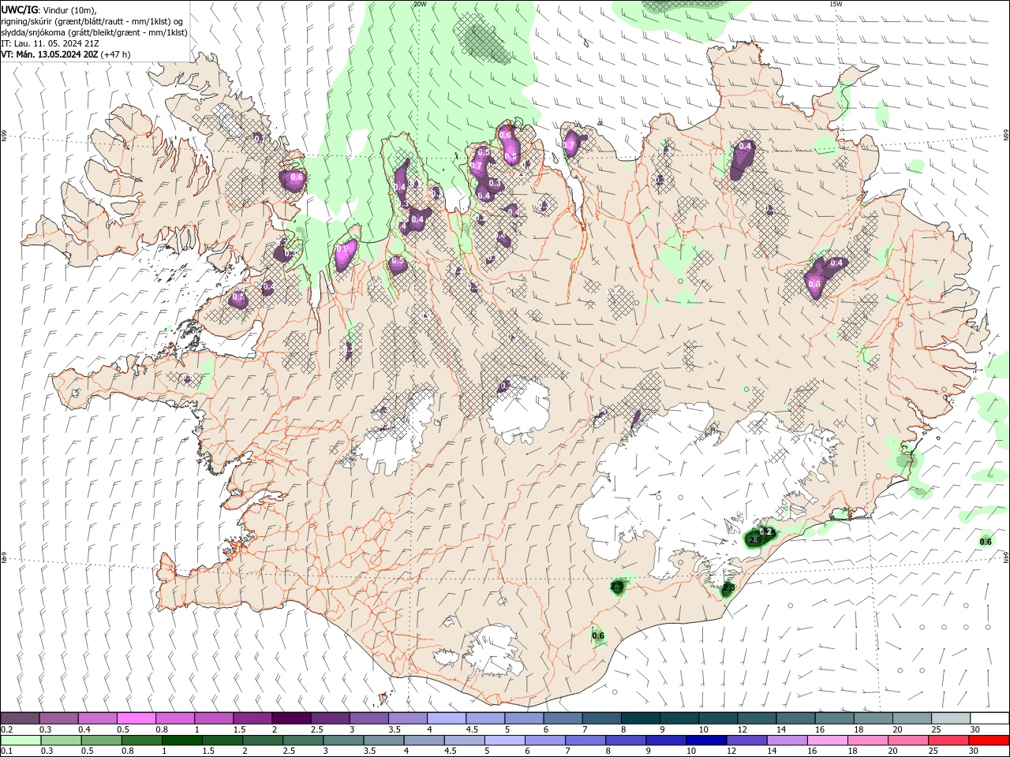Viewport: 1010px width, 757px height.
Task: Click the 2.3 rain value on the coast
Action: point(728,587)
